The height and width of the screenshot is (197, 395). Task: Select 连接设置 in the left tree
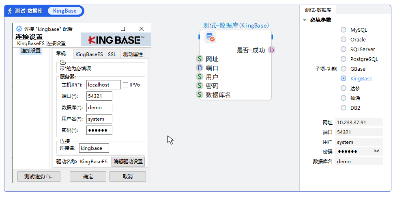tap(31, 51)
